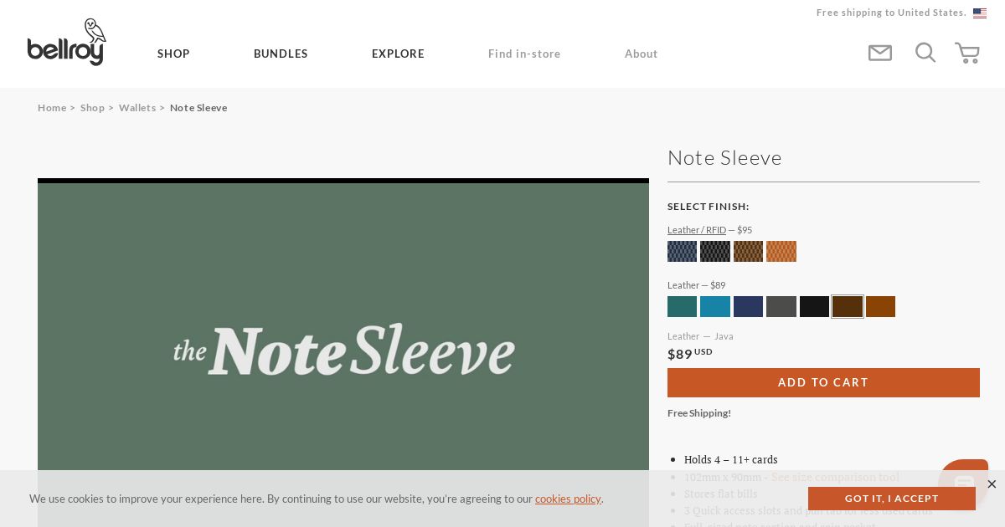This screenshot has height=527, width=1005.
Task: Select the black leather swatch
Action: (x=814, y=306)
